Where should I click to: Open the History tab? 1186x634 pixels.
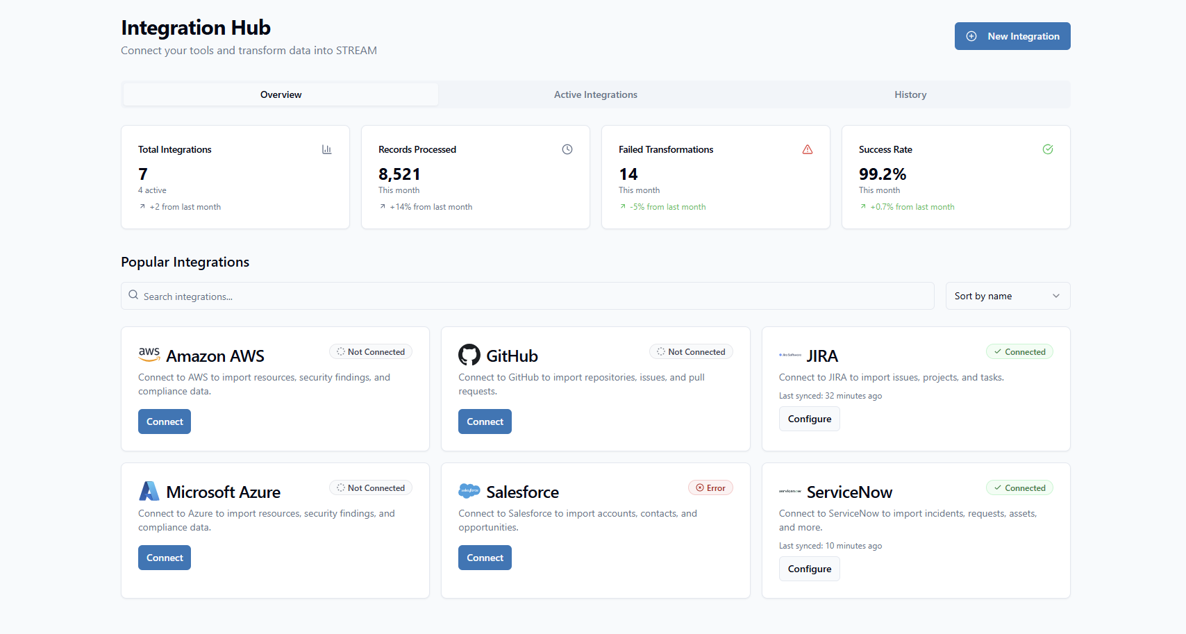[910, 94]
